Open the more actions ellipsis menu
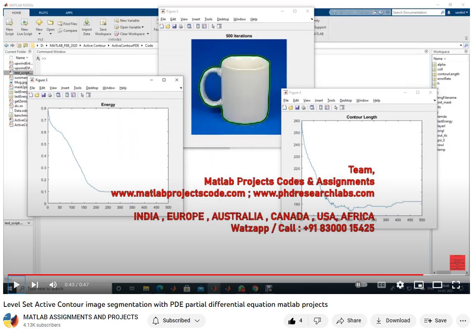Screen dimensions: 475x334 pos(463,321)
